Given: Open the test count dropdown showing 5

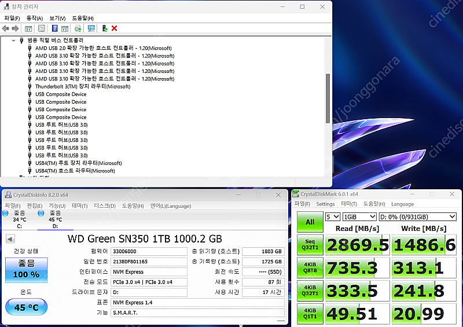Looking at the screenshot, I should (333, 217).
